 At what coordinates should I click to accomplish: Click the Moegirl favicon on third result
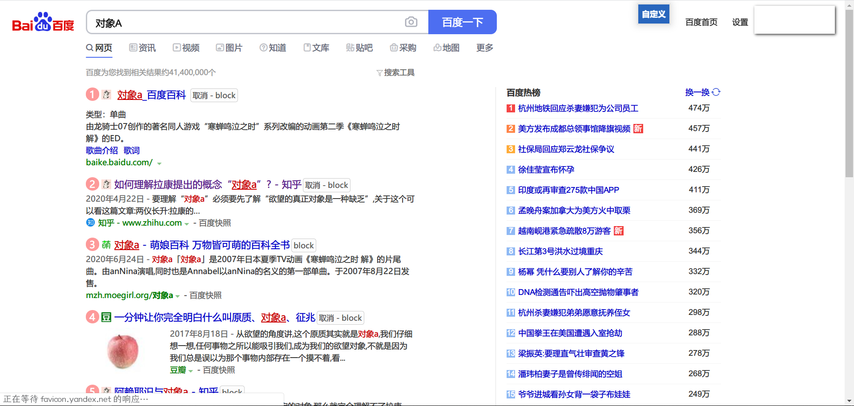tap(106, 245)
